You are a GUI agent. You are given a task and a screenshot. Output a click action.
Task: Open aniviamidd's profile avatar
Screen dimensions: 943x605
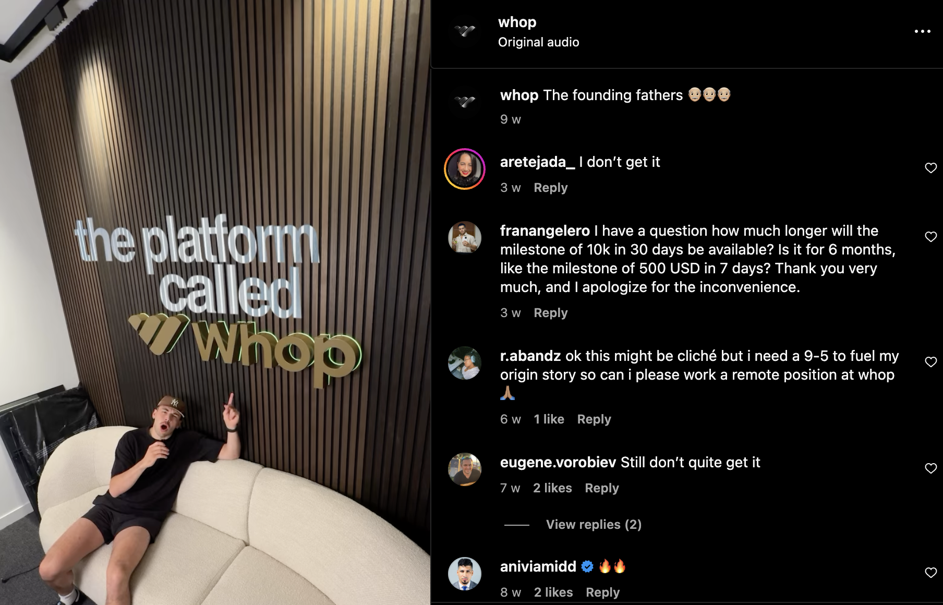(x=465, y=574)
